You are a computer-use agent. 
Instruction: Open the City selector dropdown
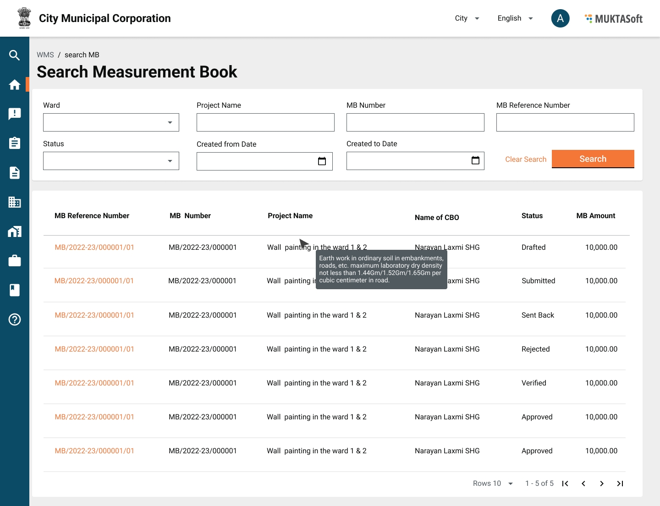(467, 18)
